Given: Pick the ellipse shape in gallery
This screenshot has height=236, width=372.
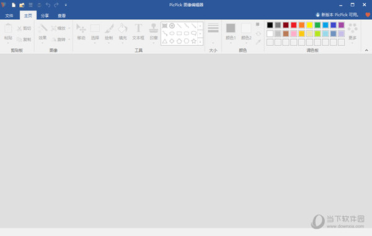Looking at the screenshot, I should coord(172,33).
